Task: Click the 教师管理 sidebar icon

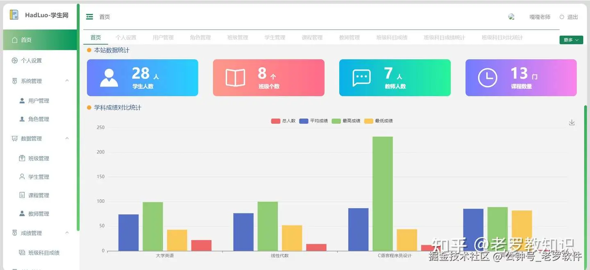Action: click(22, 213)
